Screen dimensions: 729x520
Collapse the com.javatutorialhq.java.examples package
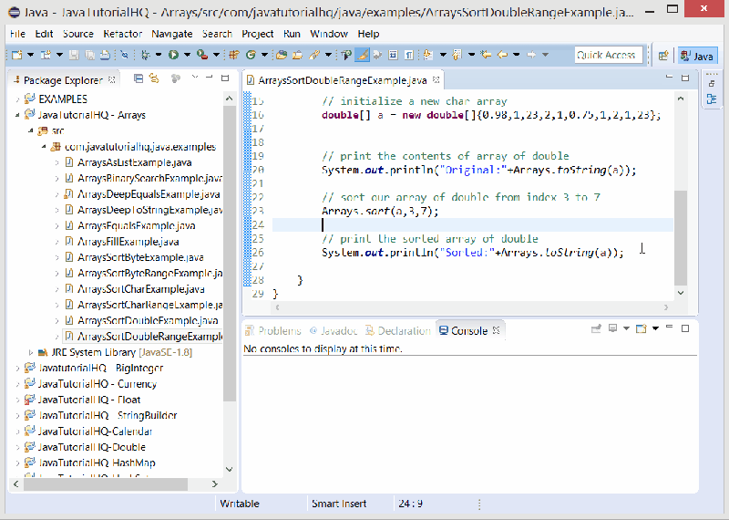pos(44,147)
